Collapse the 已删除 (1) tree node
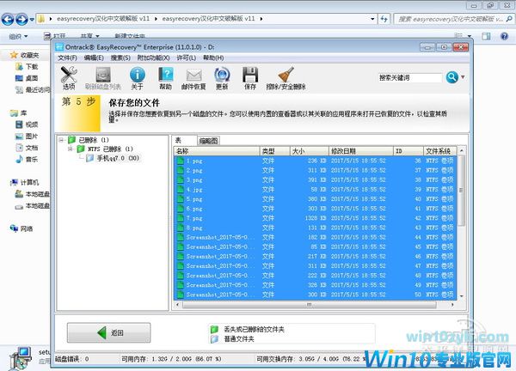 pos(61,140)
